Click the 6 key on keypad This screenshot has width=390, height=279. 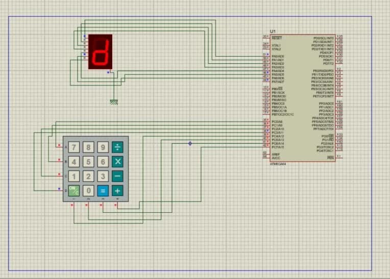(103, 162)
